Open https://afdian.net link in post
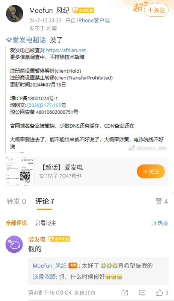The width and height of the screenshot is (174, 301). (66, 50)
